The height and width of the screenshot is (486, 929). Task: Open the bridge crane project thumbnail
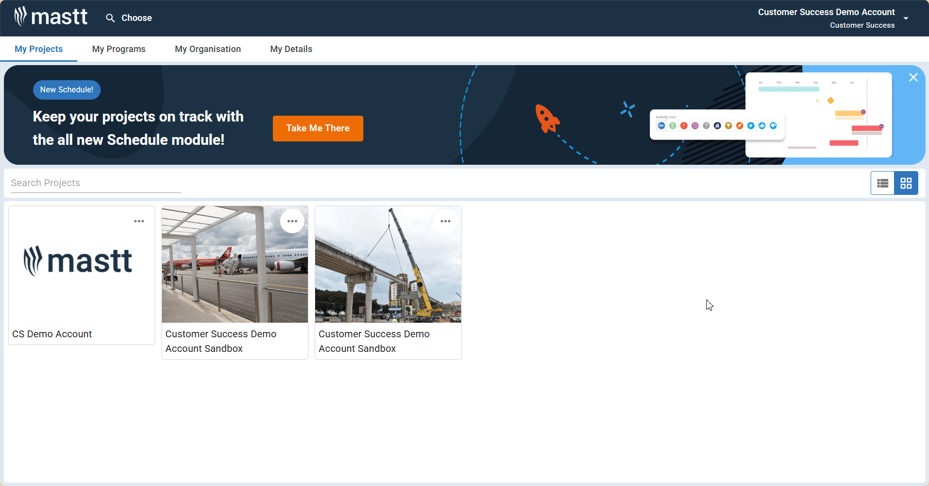tap(388, 272)
